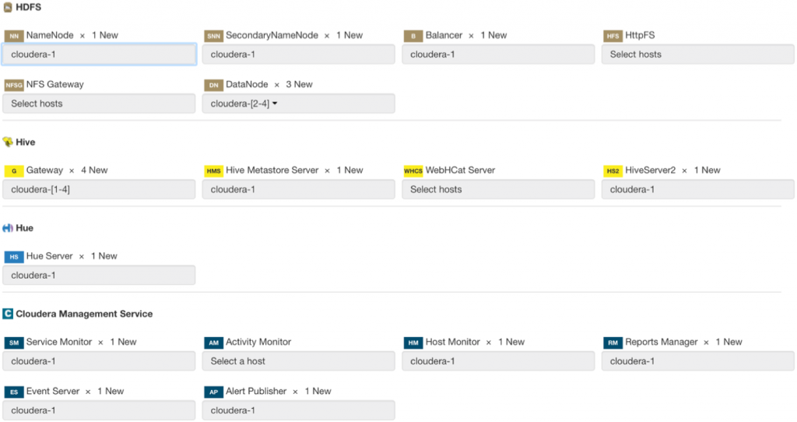Open the WebHCat Server Select hosts field
Viewport: 797px width, 422px height.
(498, 189)
